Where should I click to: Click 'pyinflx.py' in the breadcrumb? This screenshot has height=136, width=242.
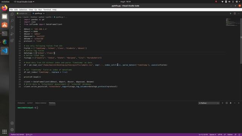(x=60, y=17)
